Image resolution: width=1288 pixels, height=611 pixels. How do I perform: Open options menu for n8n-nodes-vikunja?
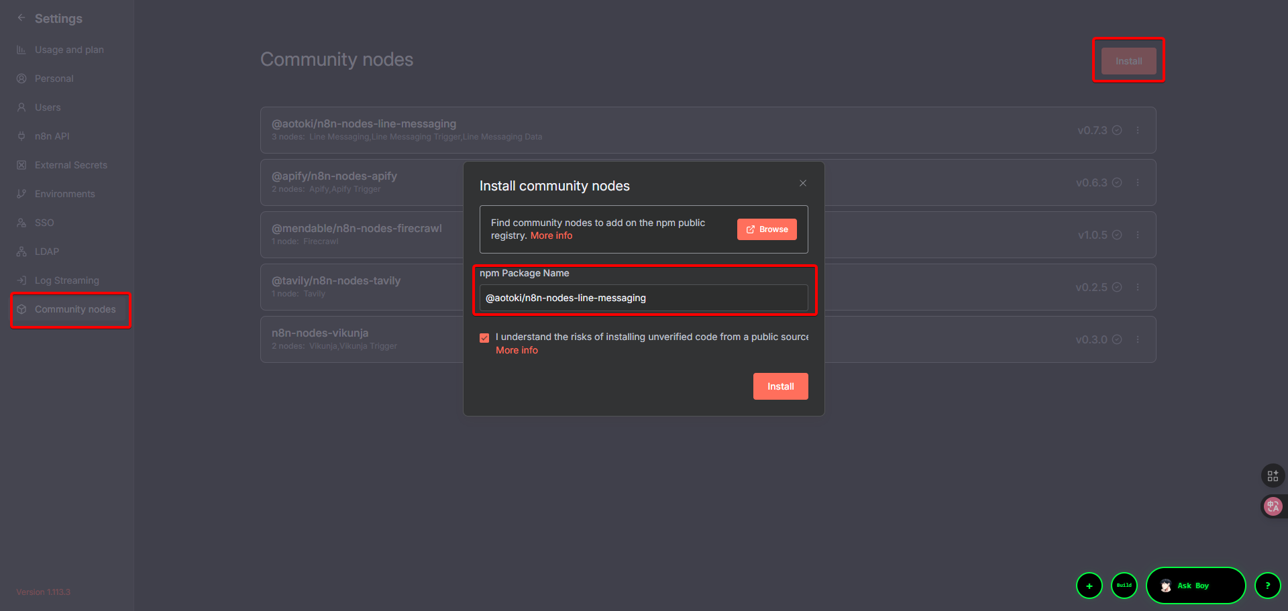tap(1138, 339)
